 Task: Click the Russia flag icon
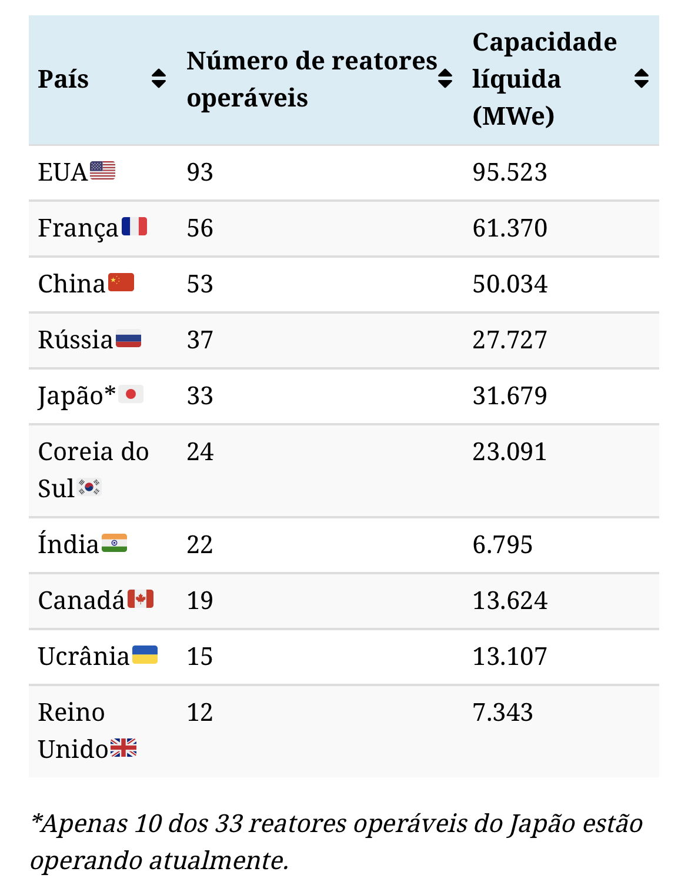pos(128,338)
